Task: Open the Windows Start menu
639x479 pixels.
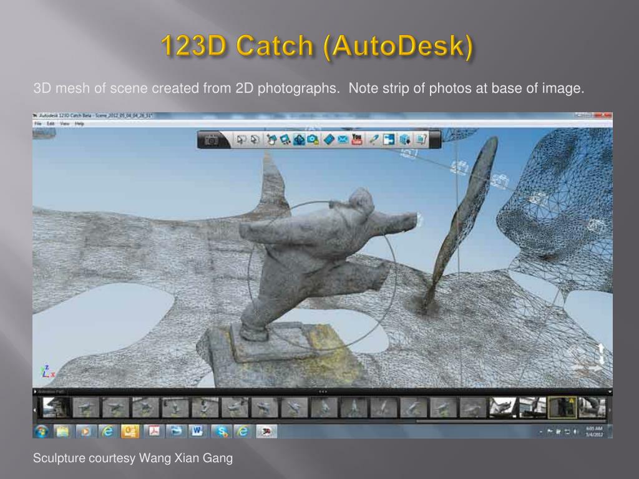Action: (x=41, y=431)
